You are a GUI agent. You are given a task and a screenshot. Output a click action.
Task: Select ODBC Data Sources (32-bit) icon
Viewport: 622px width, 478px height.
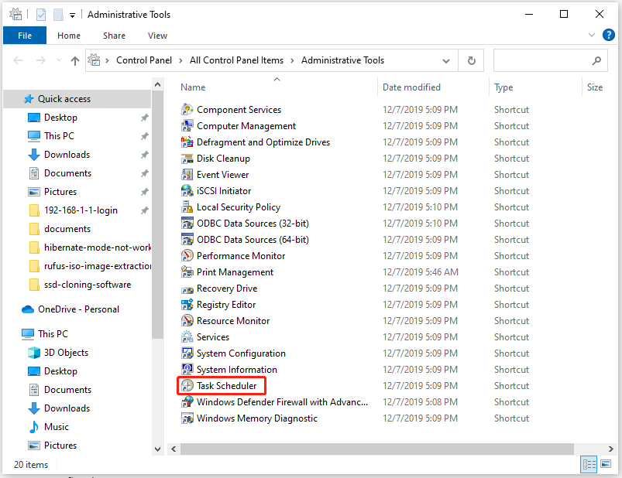[187, 224]
